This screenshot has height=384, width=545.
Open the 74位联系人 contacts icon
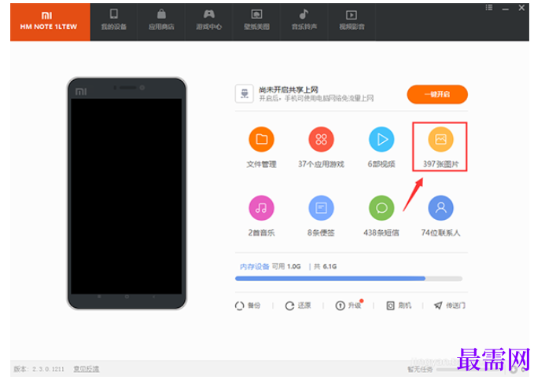coord(440,208)
